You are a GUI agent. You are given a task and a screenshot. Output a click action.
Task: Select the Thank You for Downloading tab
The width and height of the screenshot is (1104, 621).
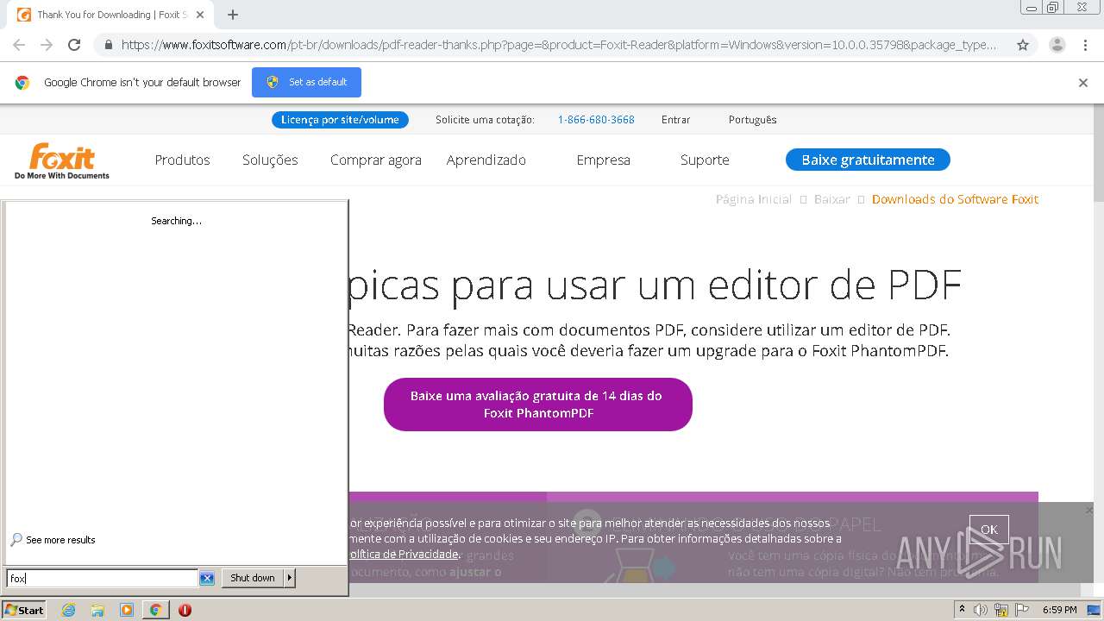110,15
